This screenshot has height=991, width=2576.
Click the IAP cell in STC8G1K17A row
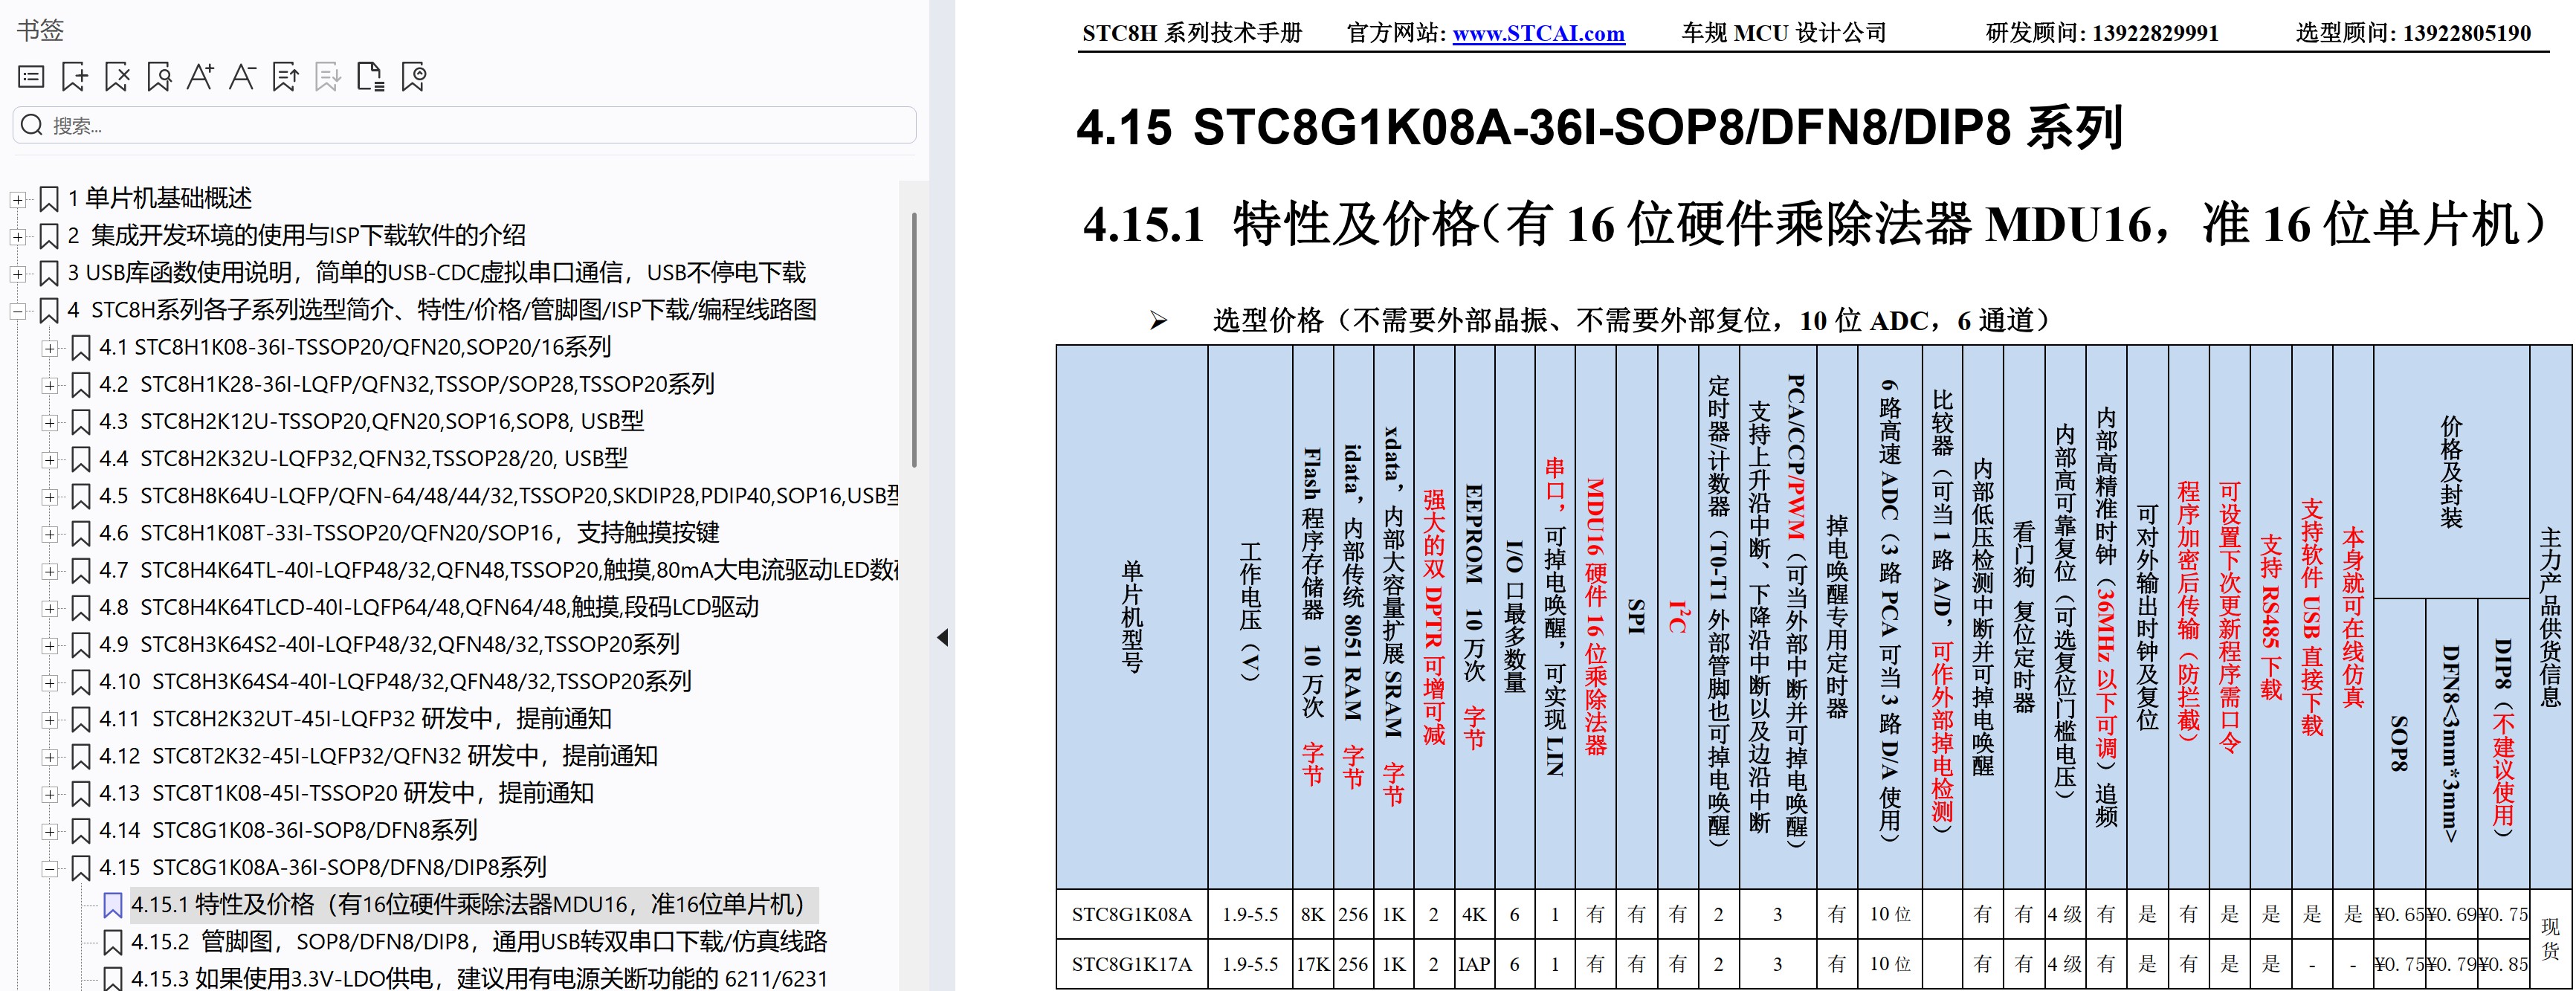pyautogui.click(x=1474, y=965)
